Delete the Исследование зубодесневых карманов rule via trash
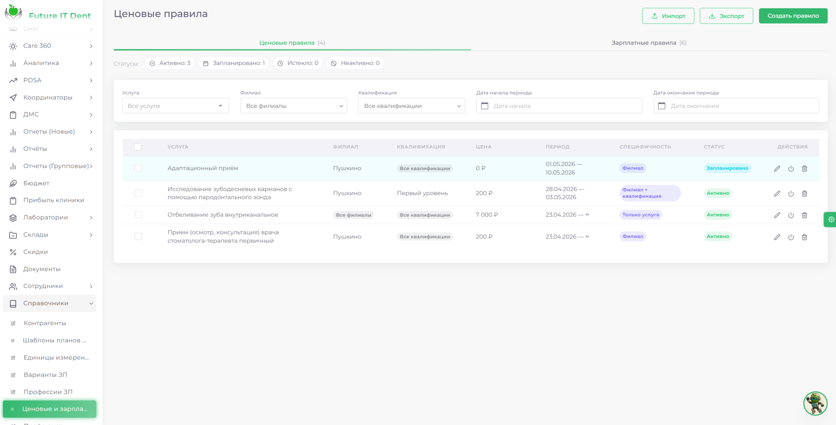 (x=805, y=193)
